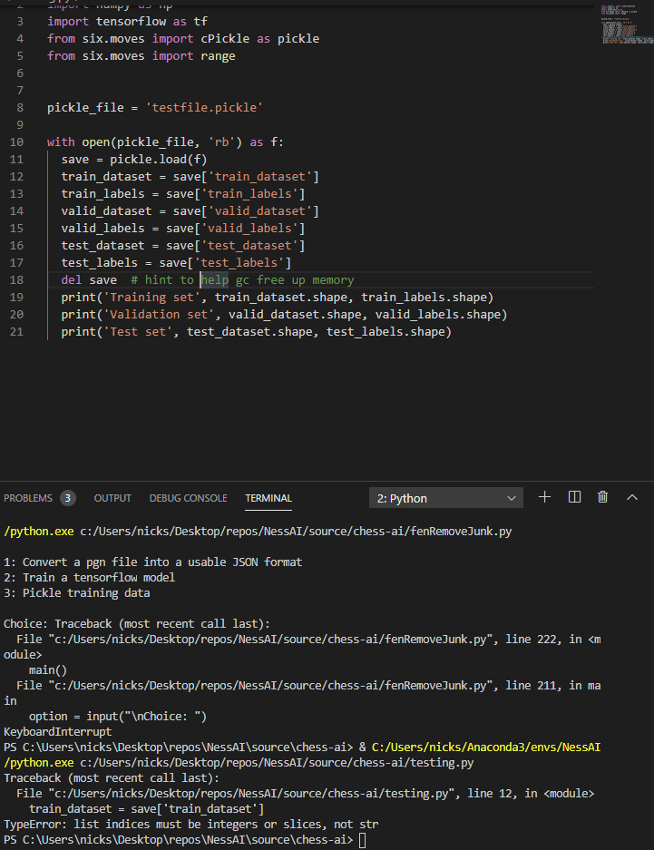Switch to the OUTPUT tab
This screenshot has height=850, width=654.
point(112,498)
